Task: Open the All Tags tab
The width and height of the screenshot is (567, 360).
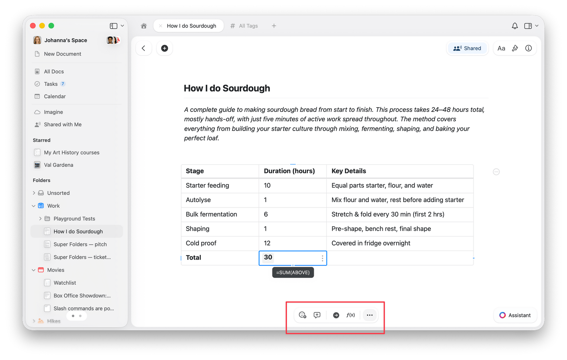Action: point(244,26)
